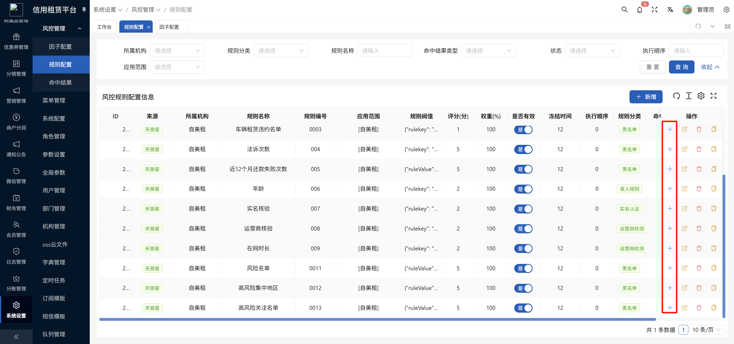Collapse sidebar with double-arrow icon
This screenshot has width=734, height=344.
16,337
